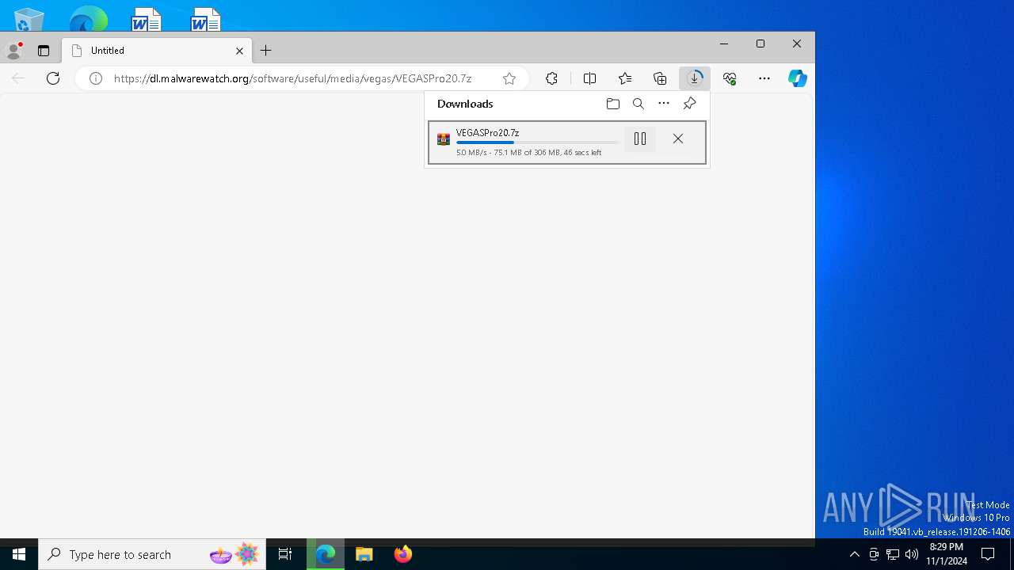Open the Favorites list
Screen dimensions: 1014x570
(x=625, y=78)
